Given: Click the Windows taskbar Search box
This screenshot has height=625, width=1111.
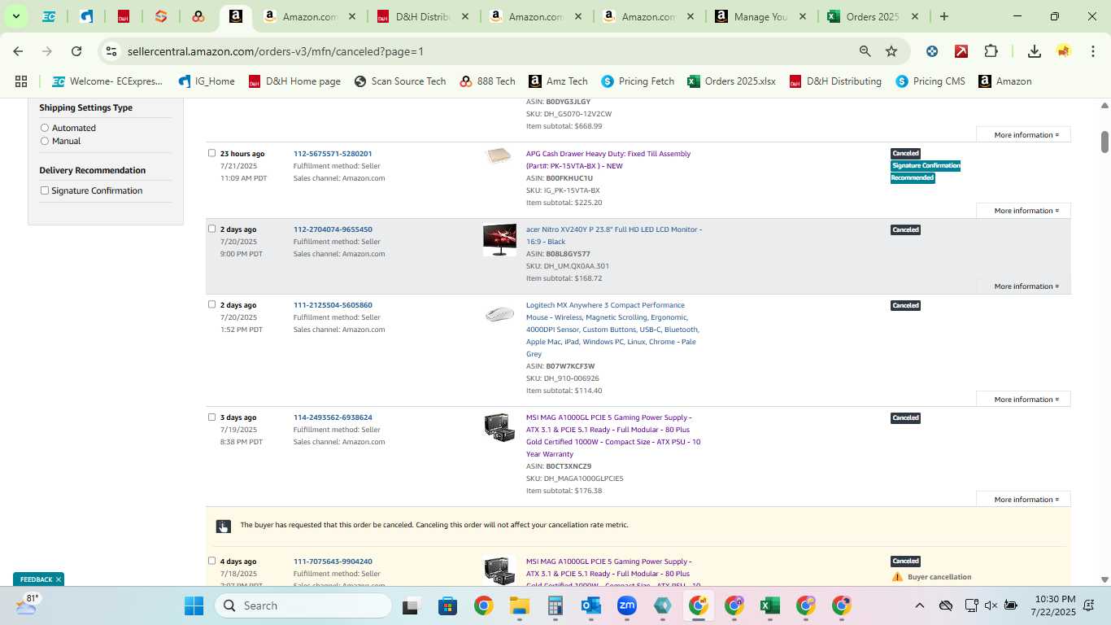Looking at the screenshot, I should point(303,605).
